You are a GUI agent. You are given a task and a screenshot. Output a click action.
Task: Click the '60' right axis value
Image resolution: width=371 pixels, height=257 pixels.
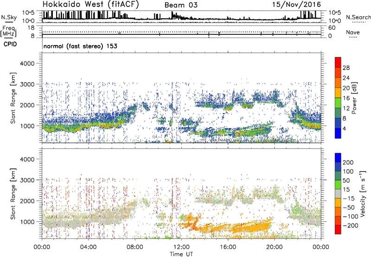[332, 28]
